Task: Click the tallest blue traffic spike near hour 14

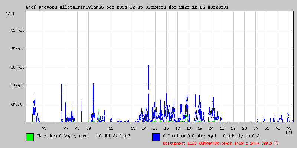Action: [148, 74]
